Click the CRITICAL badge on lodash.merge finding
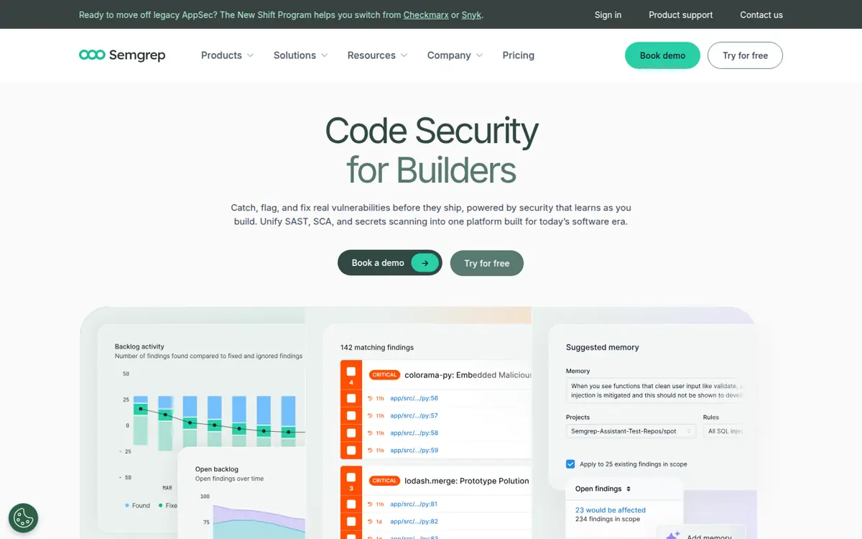The width and height of the screenshot is (862, 539). 384,481
